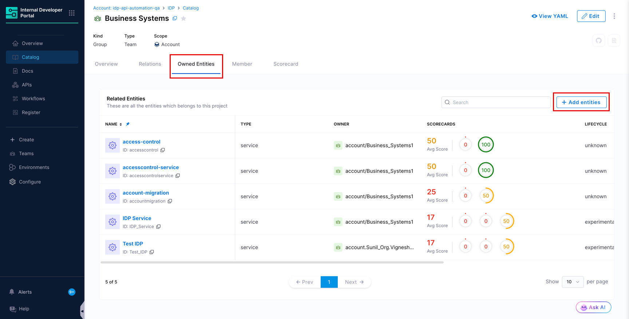This screenshot has height=319, width=629.
Task: Open the 9+ alerts badge
Action: [x=72, y=292]
